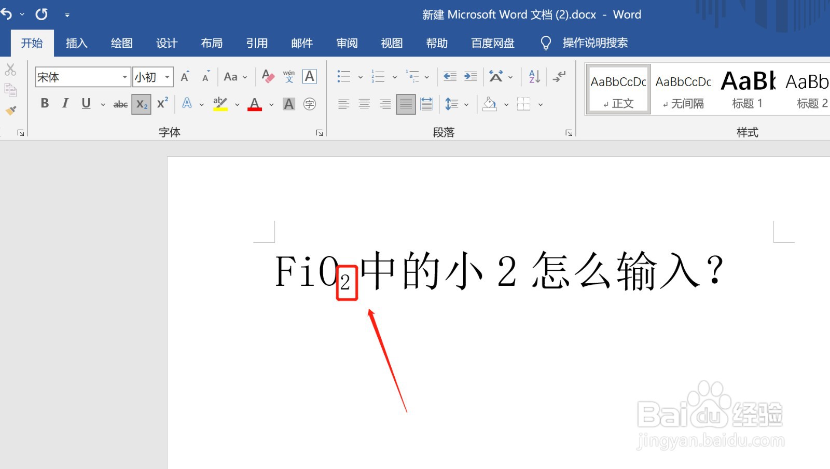Click the Increase Indent icon
Viewport: 830px width, 469px height.
point(471,77)
